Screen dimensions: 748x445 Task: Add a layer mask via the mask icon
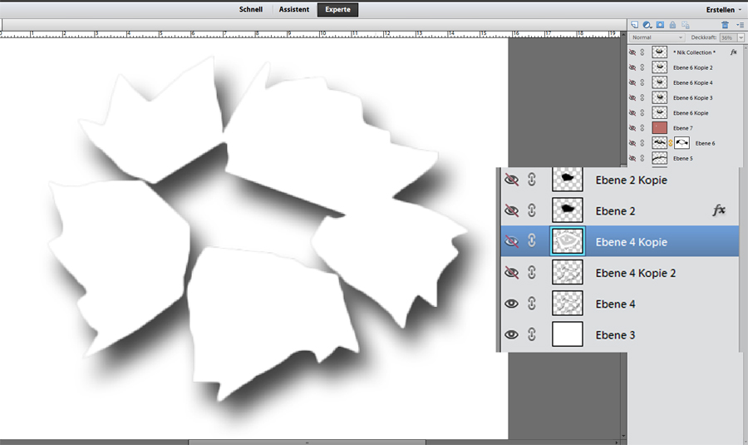click(660, 26)
